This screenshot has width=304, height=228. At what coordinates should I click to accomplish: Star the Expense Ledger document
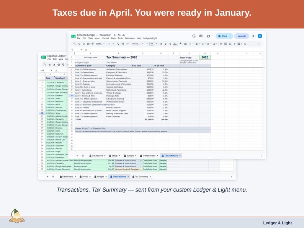pos(114,35)
